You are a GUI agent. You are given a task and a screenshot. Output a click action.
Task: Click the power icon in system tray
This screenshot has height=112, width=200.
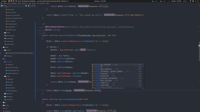pos(196,1)
